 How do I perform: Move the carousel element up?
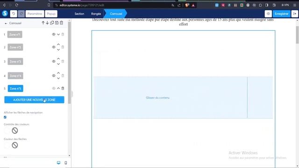(x=43, y=23)
